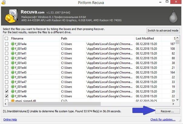Click the green status icon of f_001e41
Screen dimensions: 183x124
13,53
